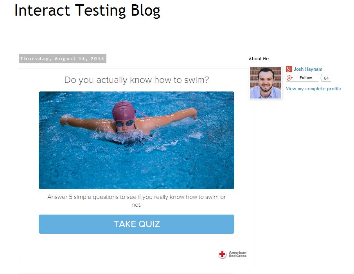Click the swimmer photo in the quiz

(137, 140)
